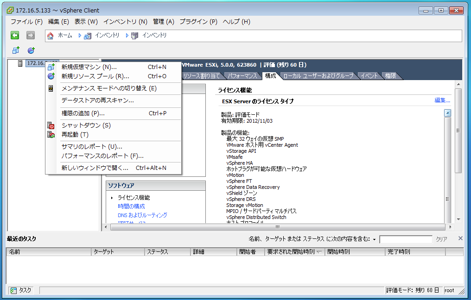Open the プラグイン (P) menu
Image resolution: width=471 pixels, height=300 pixels.
point(198,22)
